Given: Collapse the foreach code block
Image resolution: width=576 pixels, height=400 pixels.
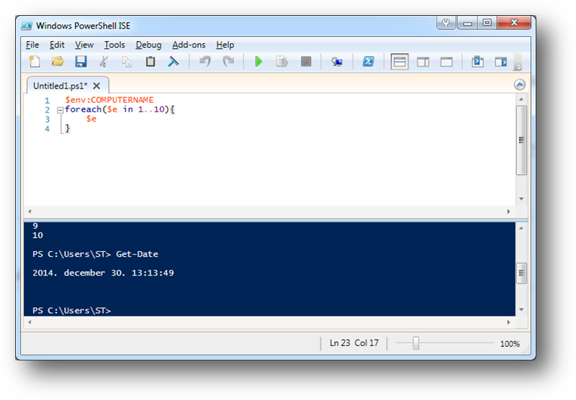Looking at the screenshot, I should click(60, 110).
